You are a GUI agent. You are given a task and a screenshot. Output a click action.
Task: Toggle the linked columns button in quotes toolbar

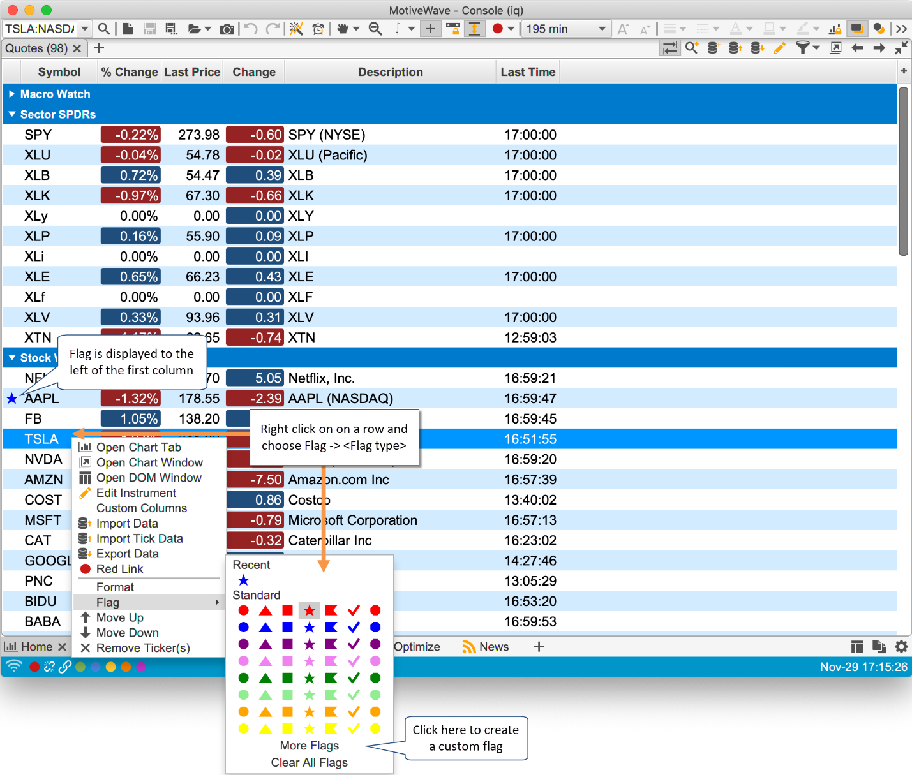pos(670,48)
